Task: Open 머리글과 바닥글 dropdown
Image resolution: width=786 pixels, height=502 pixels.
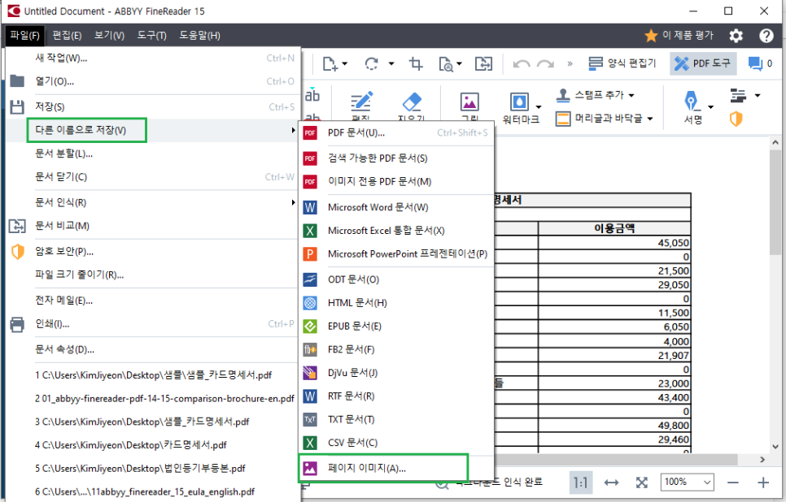Action: 605,119
